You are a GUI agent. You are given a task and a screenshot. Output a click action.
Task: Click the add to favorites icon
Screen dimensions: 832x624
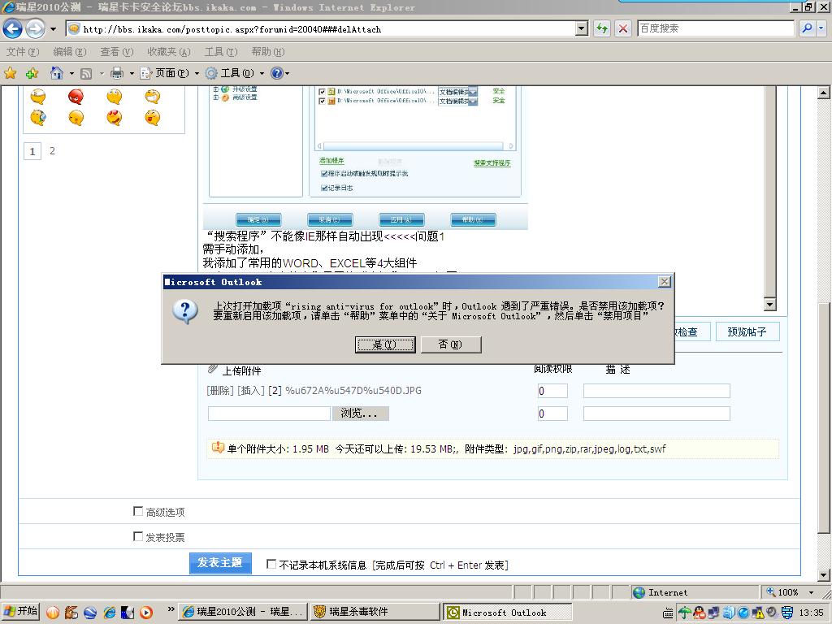tap(32, 73)
